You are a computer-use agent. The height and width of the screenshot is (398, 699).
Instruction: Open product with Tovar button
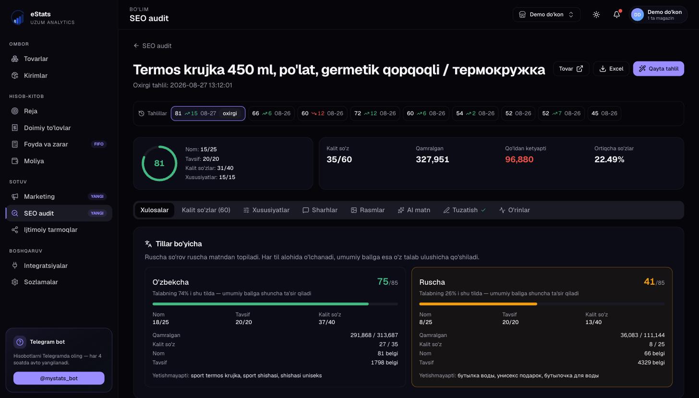coord(571,69)
